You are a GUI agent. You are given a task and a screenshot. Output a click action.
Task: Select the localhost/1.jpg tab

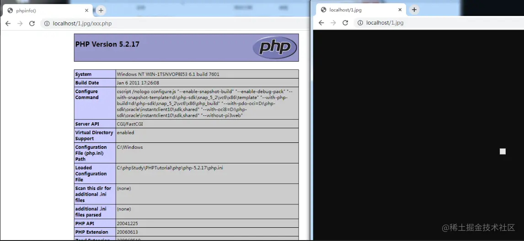click(361, 10)
